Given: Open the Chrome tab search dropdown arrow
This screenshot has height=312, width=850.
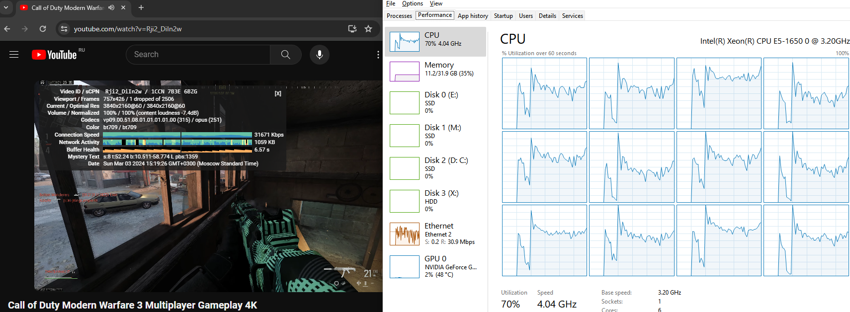Looking at the screenshot, I should coord(6,7).
